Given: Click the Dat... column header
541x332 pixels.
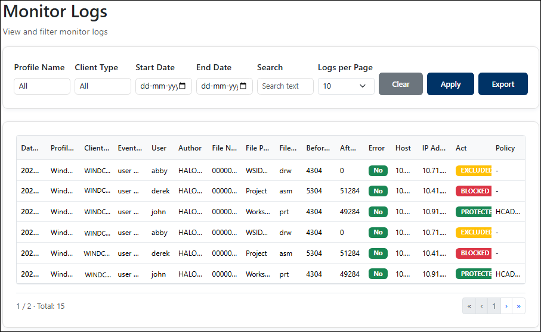Looking at the screenshot, I should (x=30, y=148).
